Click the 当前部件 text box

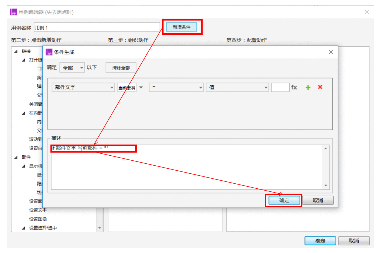click(127, 88)
